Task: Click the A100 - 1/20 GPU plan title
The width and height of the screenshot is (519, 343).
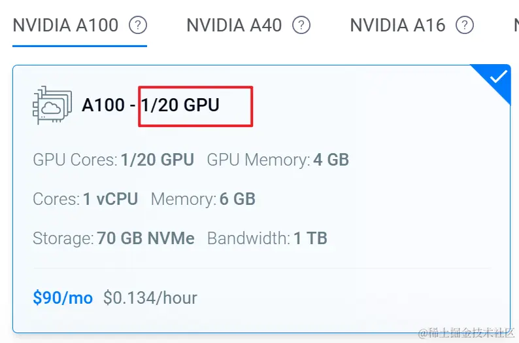Action: click(x=150, y=105)
